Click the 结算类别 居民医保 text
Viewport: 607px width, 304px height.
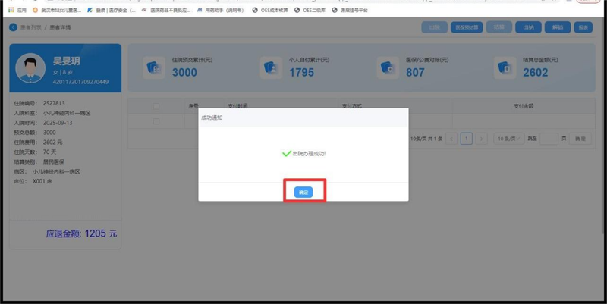click(39, 161)
